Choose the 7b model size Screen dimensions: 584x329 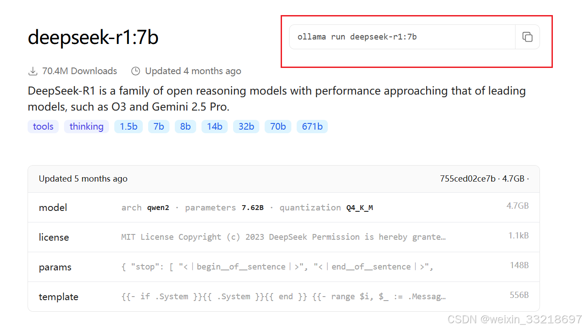pyautogui.click(x=159, y=127)
